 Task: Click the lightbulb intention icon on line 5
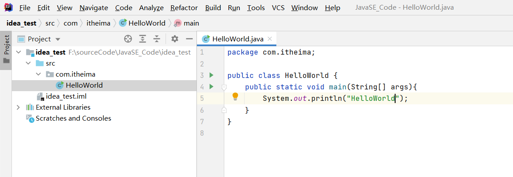[x=235, y=96]
